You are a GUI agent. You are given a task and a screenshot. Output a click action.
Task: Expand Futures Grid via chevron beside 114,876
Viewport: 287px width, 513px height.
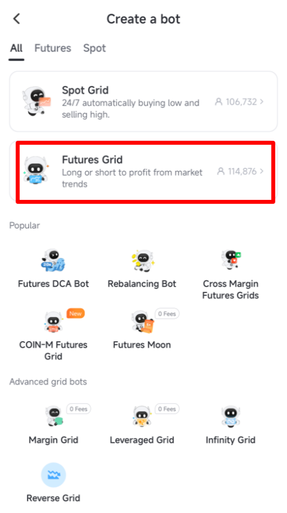tap(261, 171)
